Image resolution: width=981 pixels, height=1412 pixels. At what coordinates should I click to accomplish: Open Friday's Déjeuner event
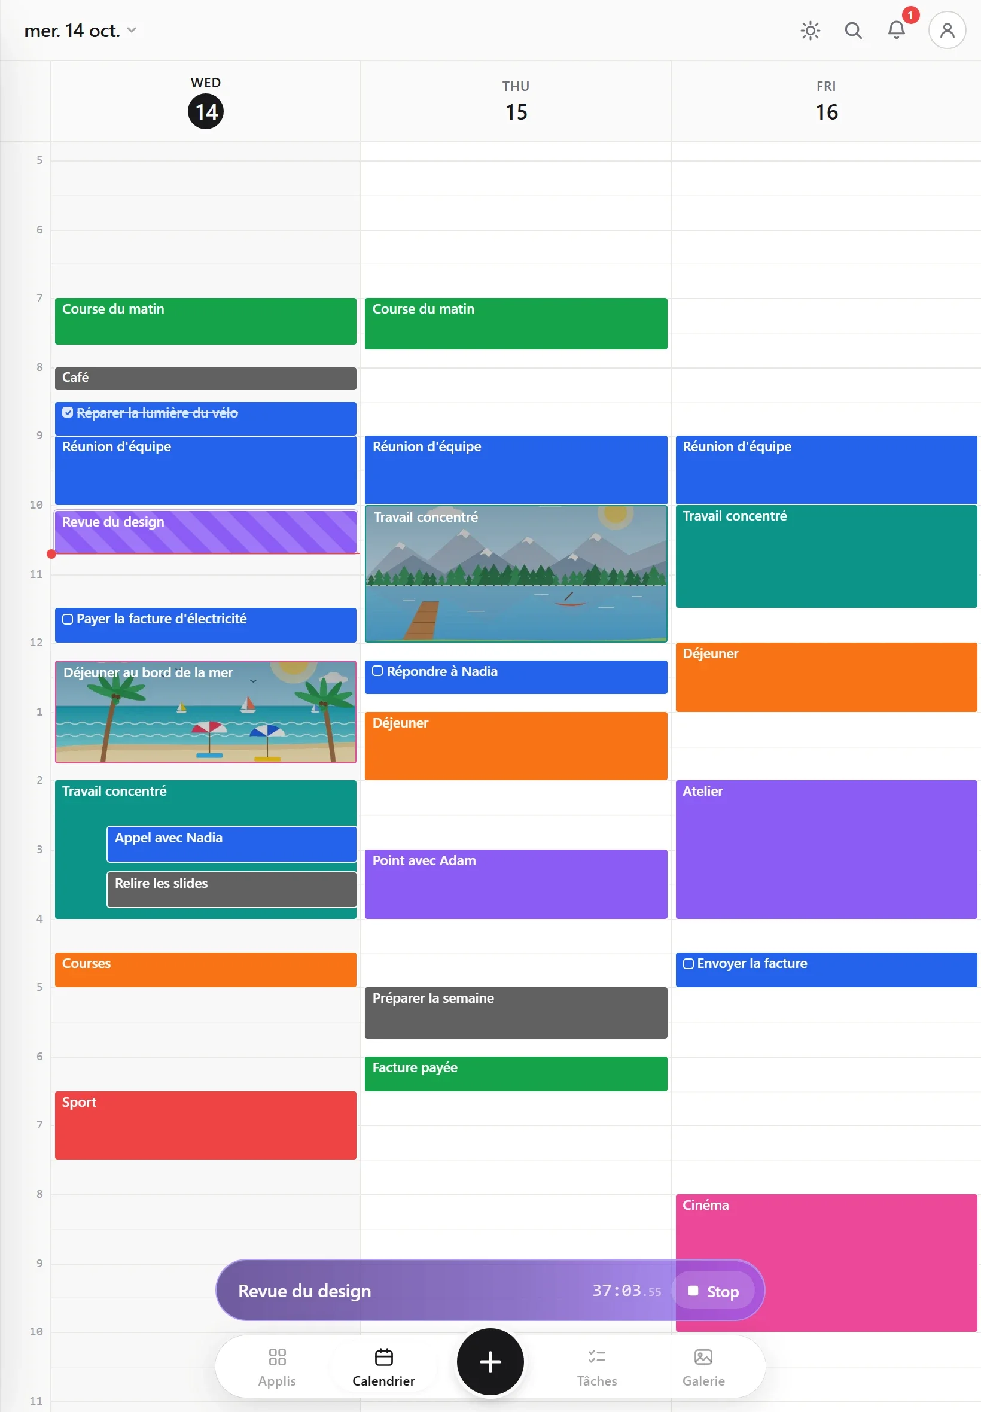tap(826, 677)
